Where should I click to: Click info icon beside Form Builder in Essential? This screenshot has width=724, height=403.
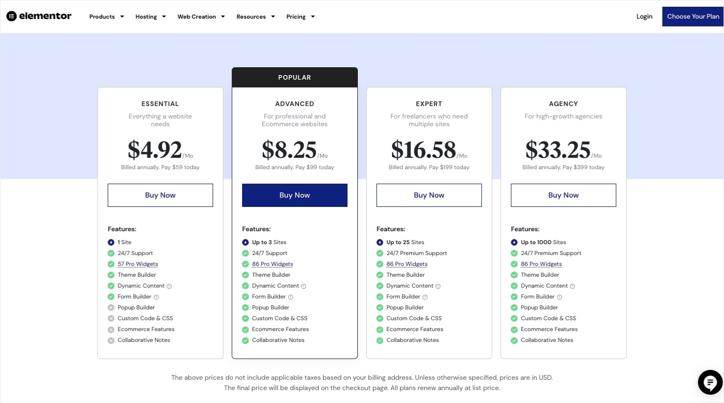(x=156, y=297)
